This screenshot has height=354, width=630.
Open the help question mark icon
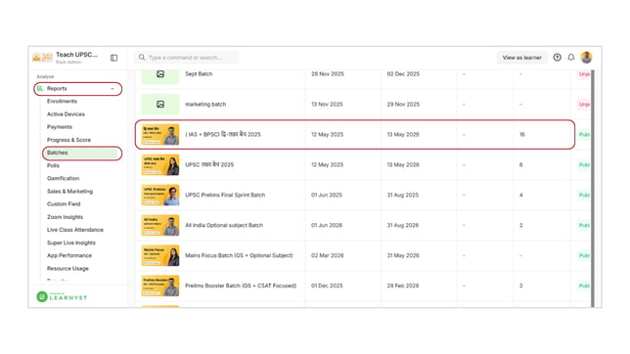coord(557,58)
